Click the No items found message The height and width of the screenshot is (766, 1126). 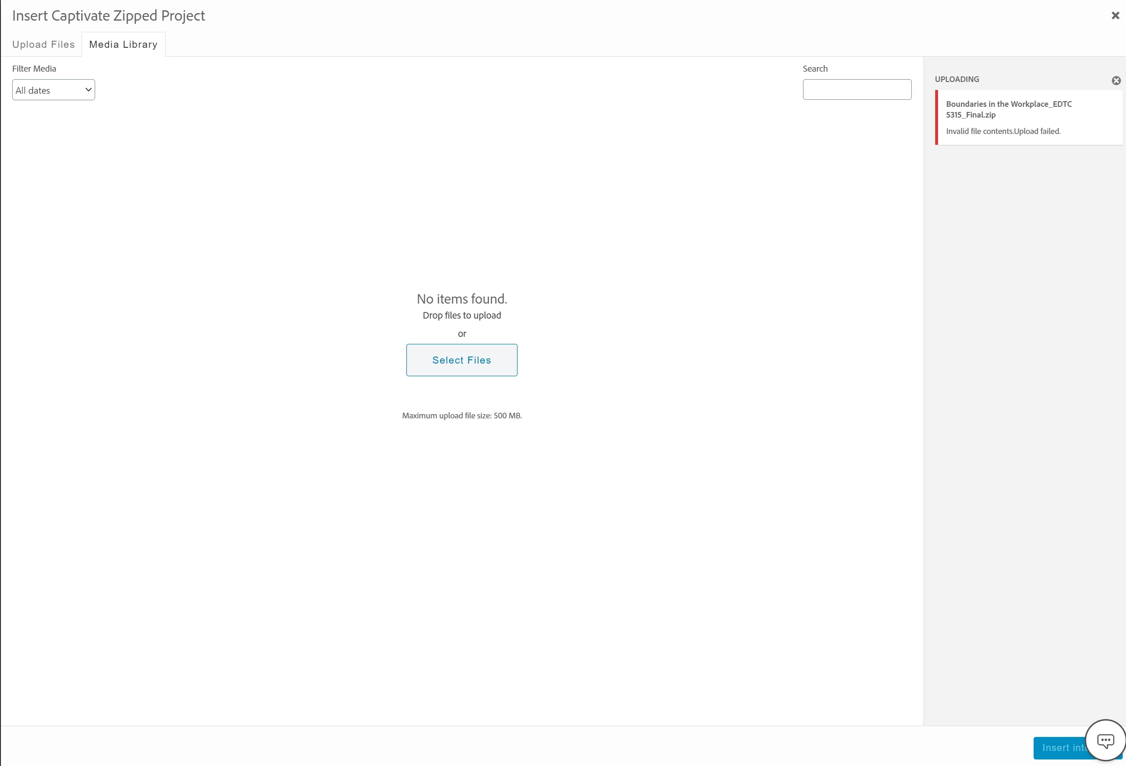pyautogui.click(x=462, y=299)
